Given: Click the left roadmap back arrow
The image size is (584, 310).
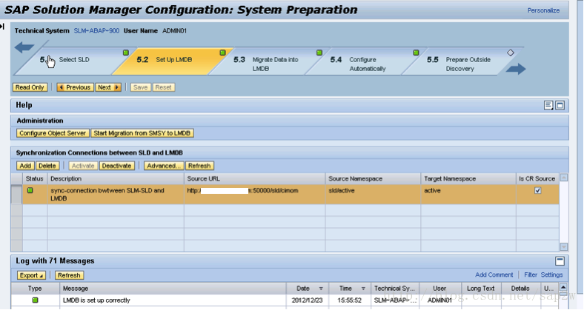Looking at the screenshot, I should pyautogui.click(x=24, y=47).
